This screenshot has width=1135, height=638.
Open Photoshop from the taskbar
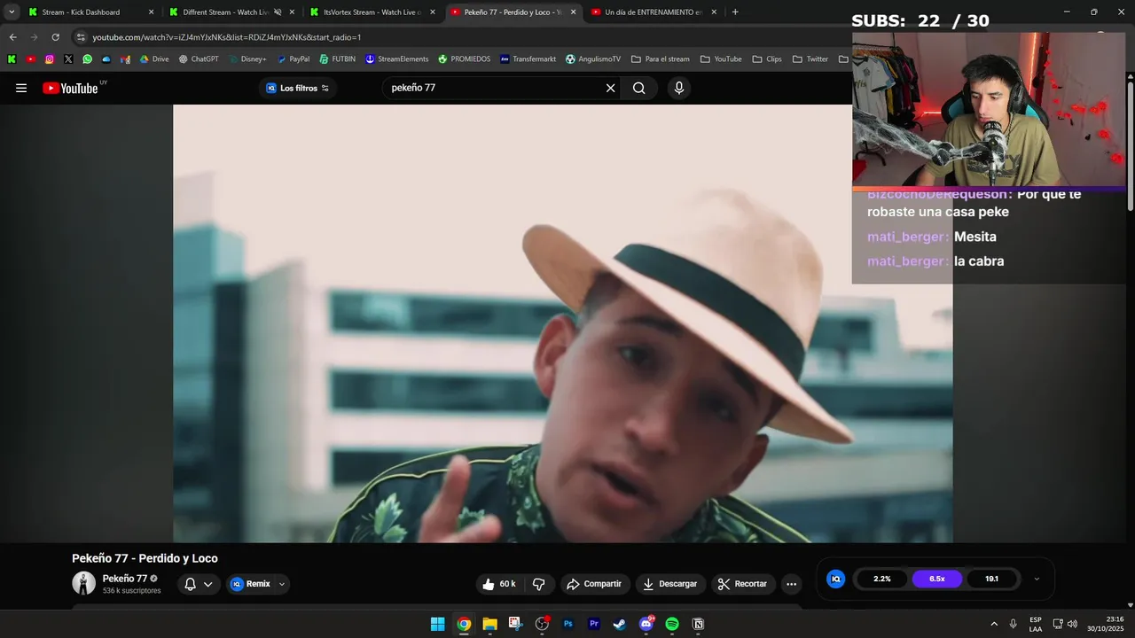(x=568, y=624)
